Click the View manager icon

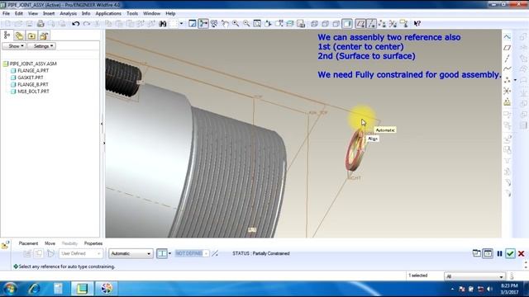click(x=301, y=24)
